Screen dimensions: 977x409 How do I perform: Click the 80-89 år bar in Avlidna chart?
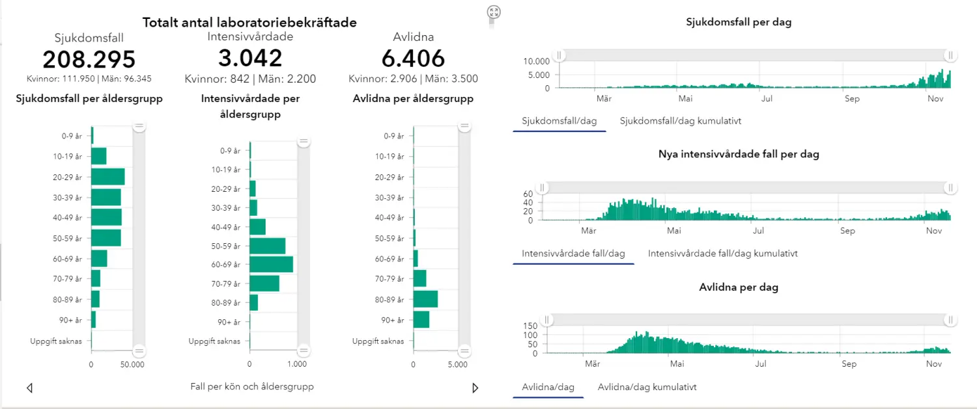point(425,299)
